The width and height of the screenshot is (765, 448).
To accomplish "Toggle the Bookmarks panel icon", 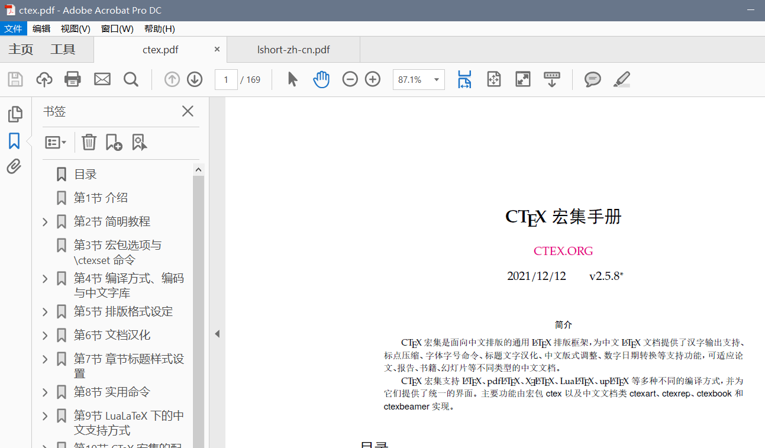I will (x=14, y=141).
